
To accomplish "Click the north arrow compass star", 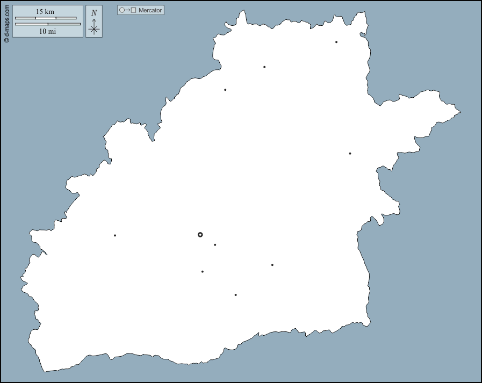I will 94,28.
